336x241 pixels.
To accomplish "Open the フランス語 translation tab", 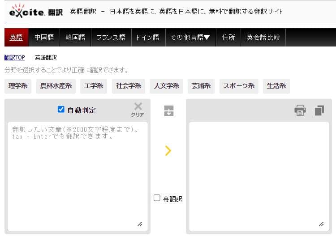I will tap(111, 38).
